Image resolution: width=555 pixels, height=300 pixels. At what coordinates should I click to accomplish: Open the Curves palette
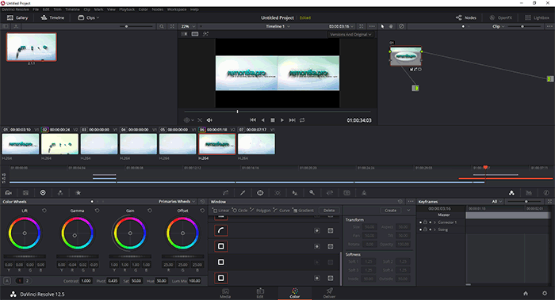coord(225,192)
